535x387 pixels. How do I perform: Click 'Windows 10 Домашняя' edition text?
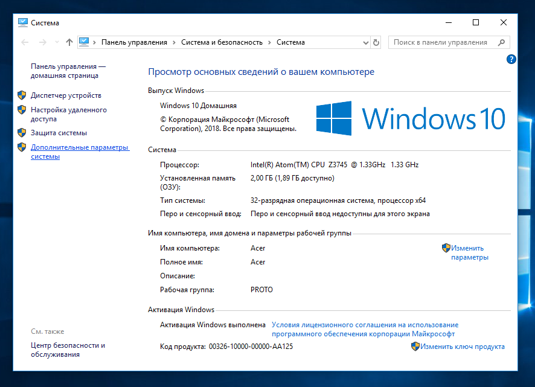pyautogui.click(x=198, y=106)
